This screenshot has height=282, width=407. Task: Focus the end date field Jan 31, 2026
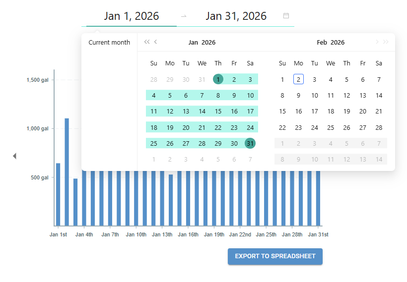pos(236,16)
